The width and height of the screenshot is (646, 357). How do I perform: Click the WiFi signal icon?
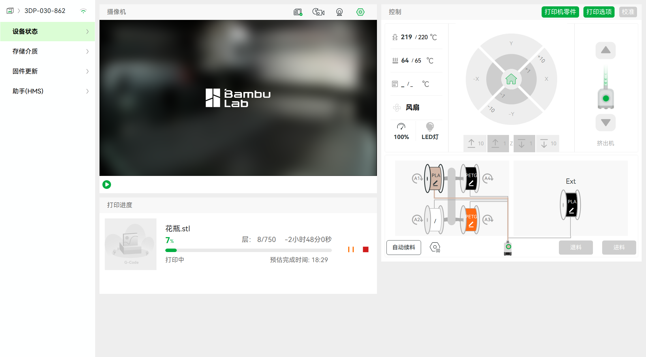pyautogui.click(x=83, y=11)
